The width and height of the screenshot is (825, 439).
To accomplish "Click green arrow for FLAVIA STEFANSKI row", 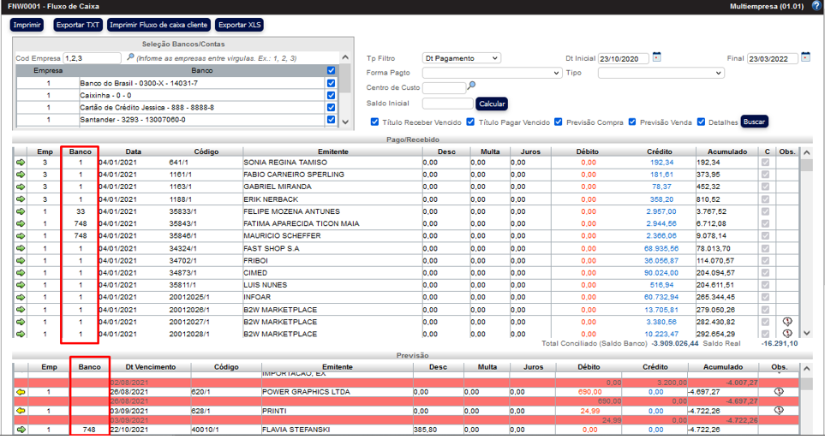I will 21,430.
